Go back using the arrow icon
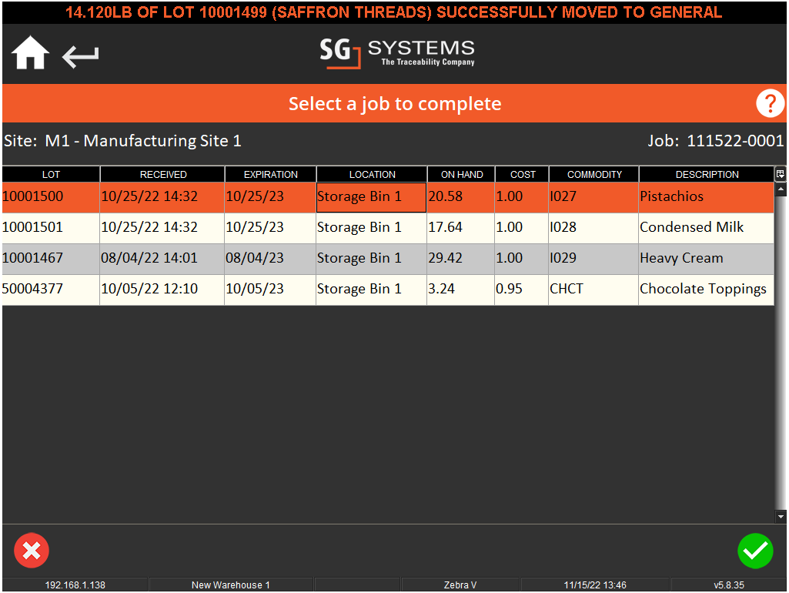The height and width of the screenshot is (593, 789). click(79, 55)
